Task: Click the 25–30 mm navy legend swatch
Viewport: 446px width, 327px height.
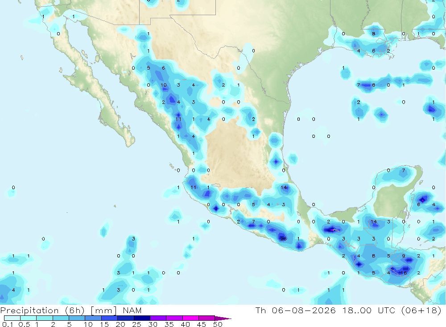Action: coord(142,318)
